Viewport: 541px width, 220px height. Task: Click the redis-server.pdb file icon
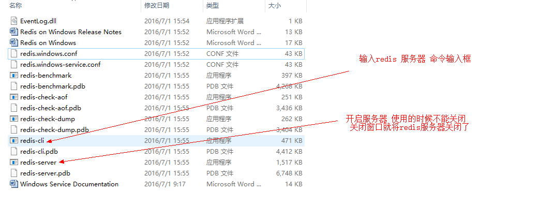click(x=14, y=173)
